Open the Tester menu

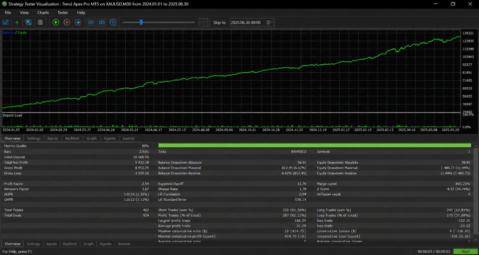[63, 12]
